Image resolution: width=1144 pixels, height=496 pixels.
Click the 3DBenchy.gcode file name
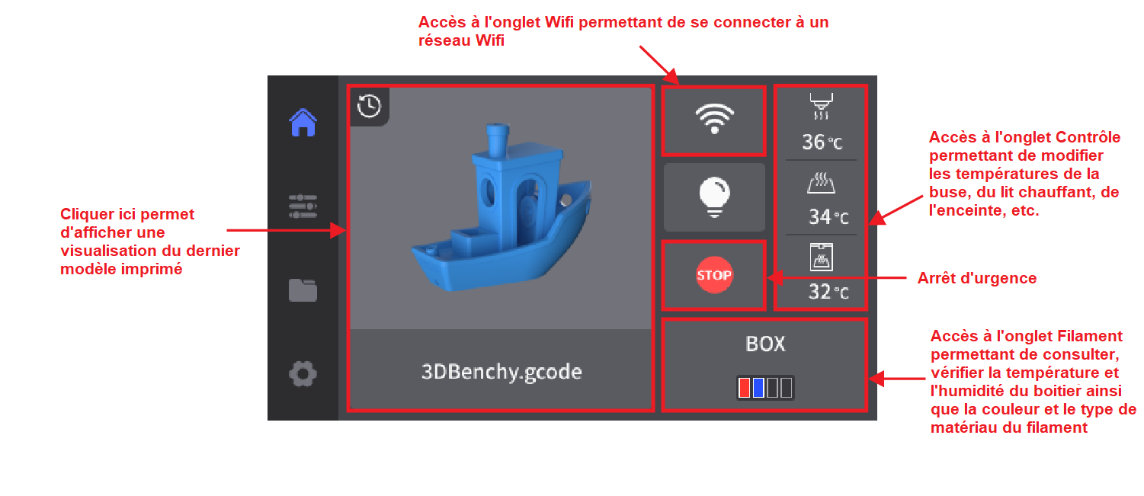pyautogui.click(x=502, y=373)
